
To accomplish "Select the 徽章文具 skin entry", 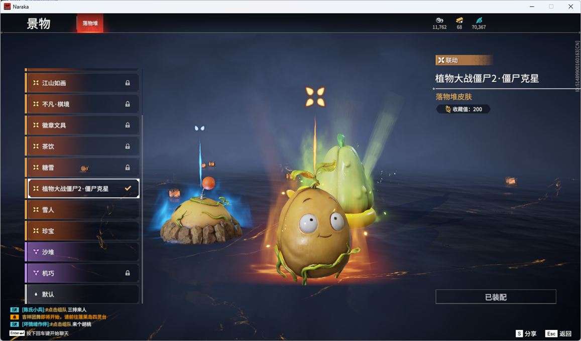I will pos(82,125).
